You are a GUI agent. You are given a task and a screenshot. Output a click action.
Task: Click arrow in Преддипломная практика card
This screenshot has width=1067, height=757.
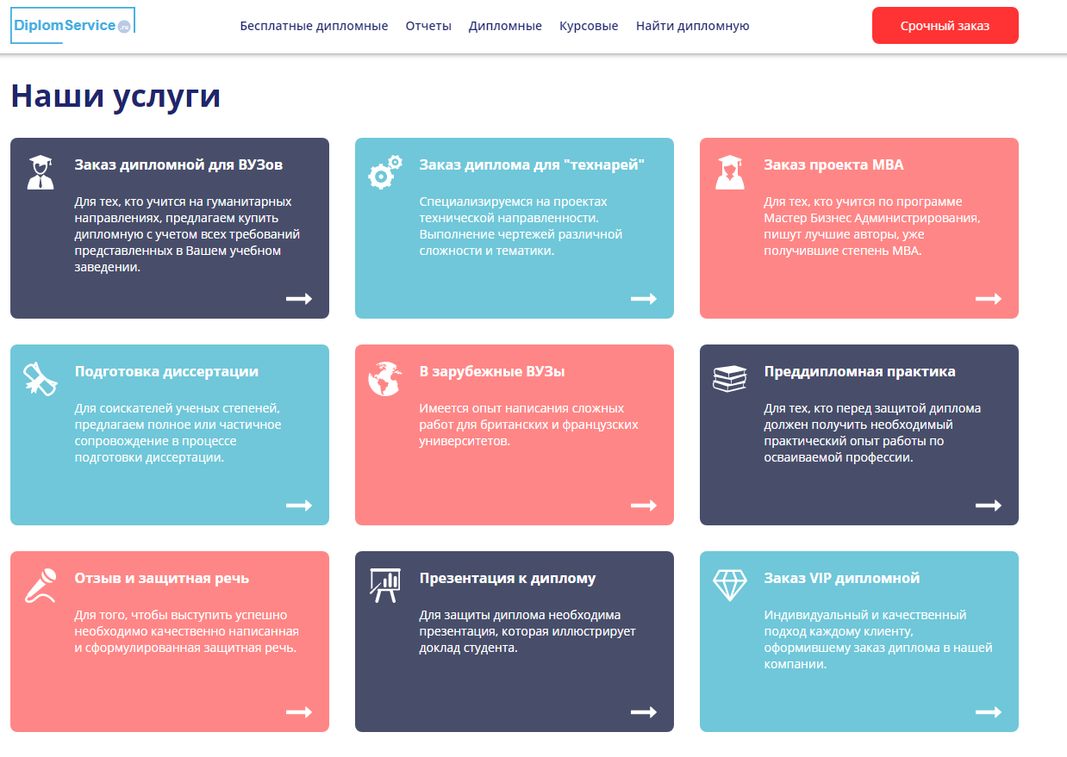pos(989,506)
